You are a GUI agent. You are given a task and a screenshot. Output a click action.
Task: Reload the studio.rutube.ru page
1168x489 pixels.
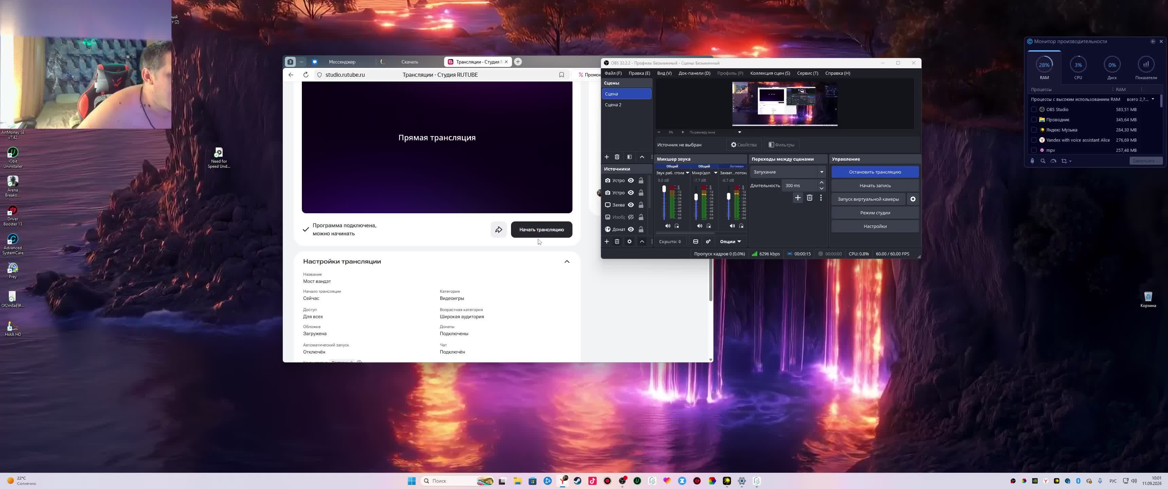[x=306, y=75]
